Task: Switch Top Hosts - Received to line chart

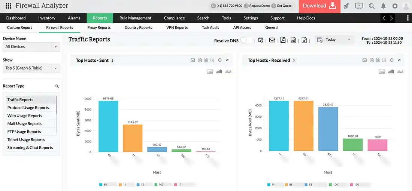Action: pos(400,72)
